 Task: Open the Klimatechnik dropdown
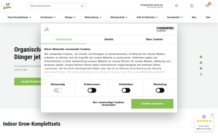tap(119, 17)
